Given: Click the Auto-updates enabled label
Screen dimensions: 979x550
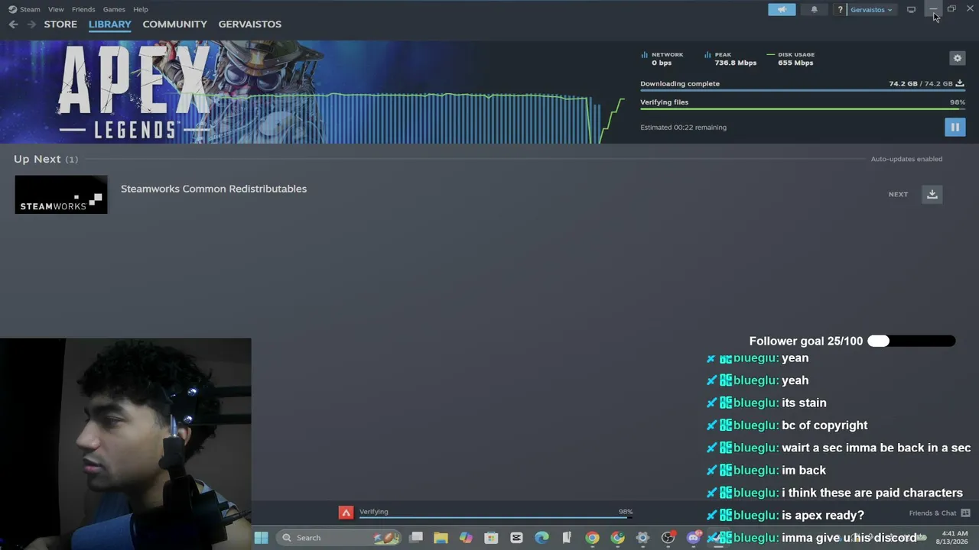Looking at the screenshot, I should pyautogui.click(x=906, y=159).
